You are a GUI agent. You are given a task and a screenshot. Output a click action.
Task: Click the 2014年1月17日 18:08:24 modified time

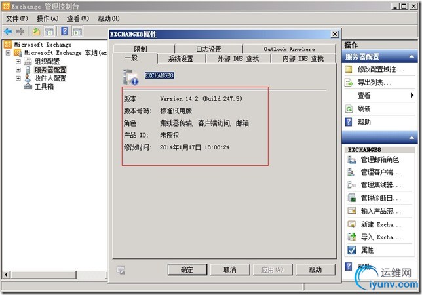pos(195,147)
